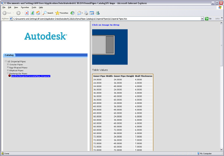Click the Done status bar icon
The width and height of the screenshot is (224, 156).
click(2, 154)
